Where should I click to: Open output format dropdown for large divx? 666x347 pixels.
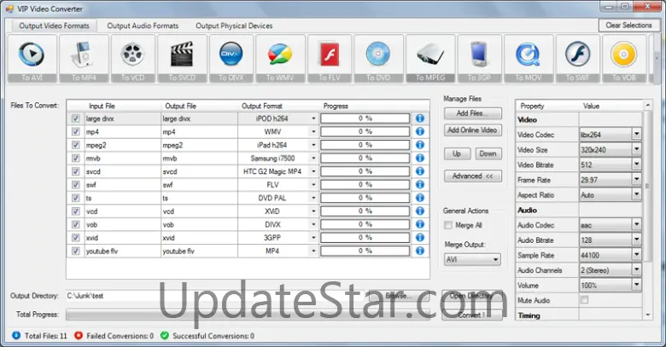click(313, 119)
